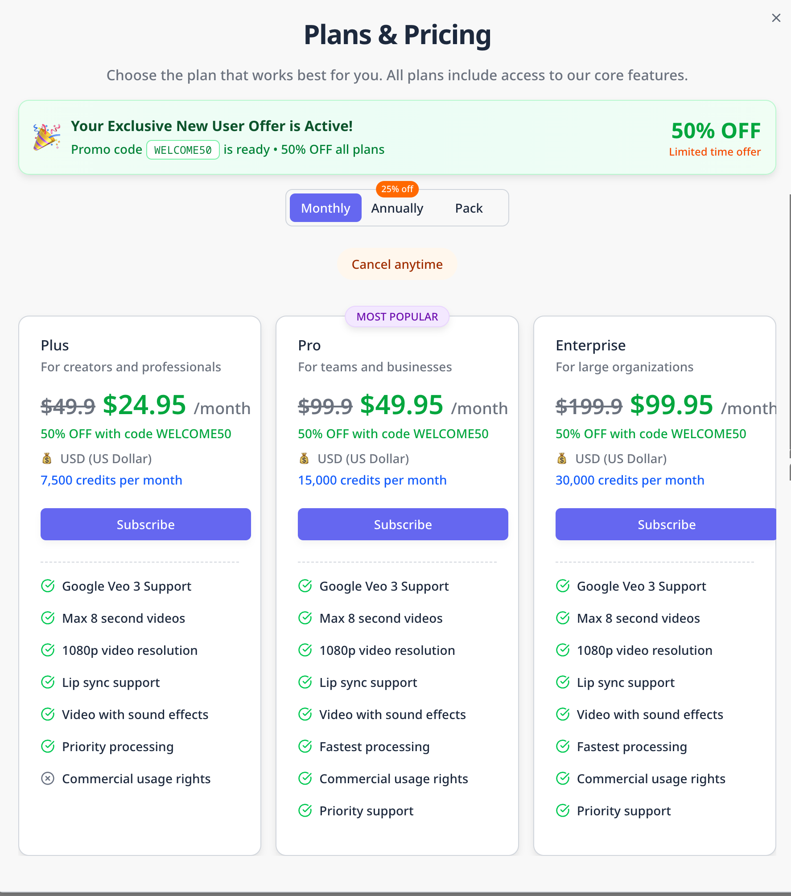Click check icon beside Enterprise Fastest processing
This screenshot has height=896, width=791.
563,746
